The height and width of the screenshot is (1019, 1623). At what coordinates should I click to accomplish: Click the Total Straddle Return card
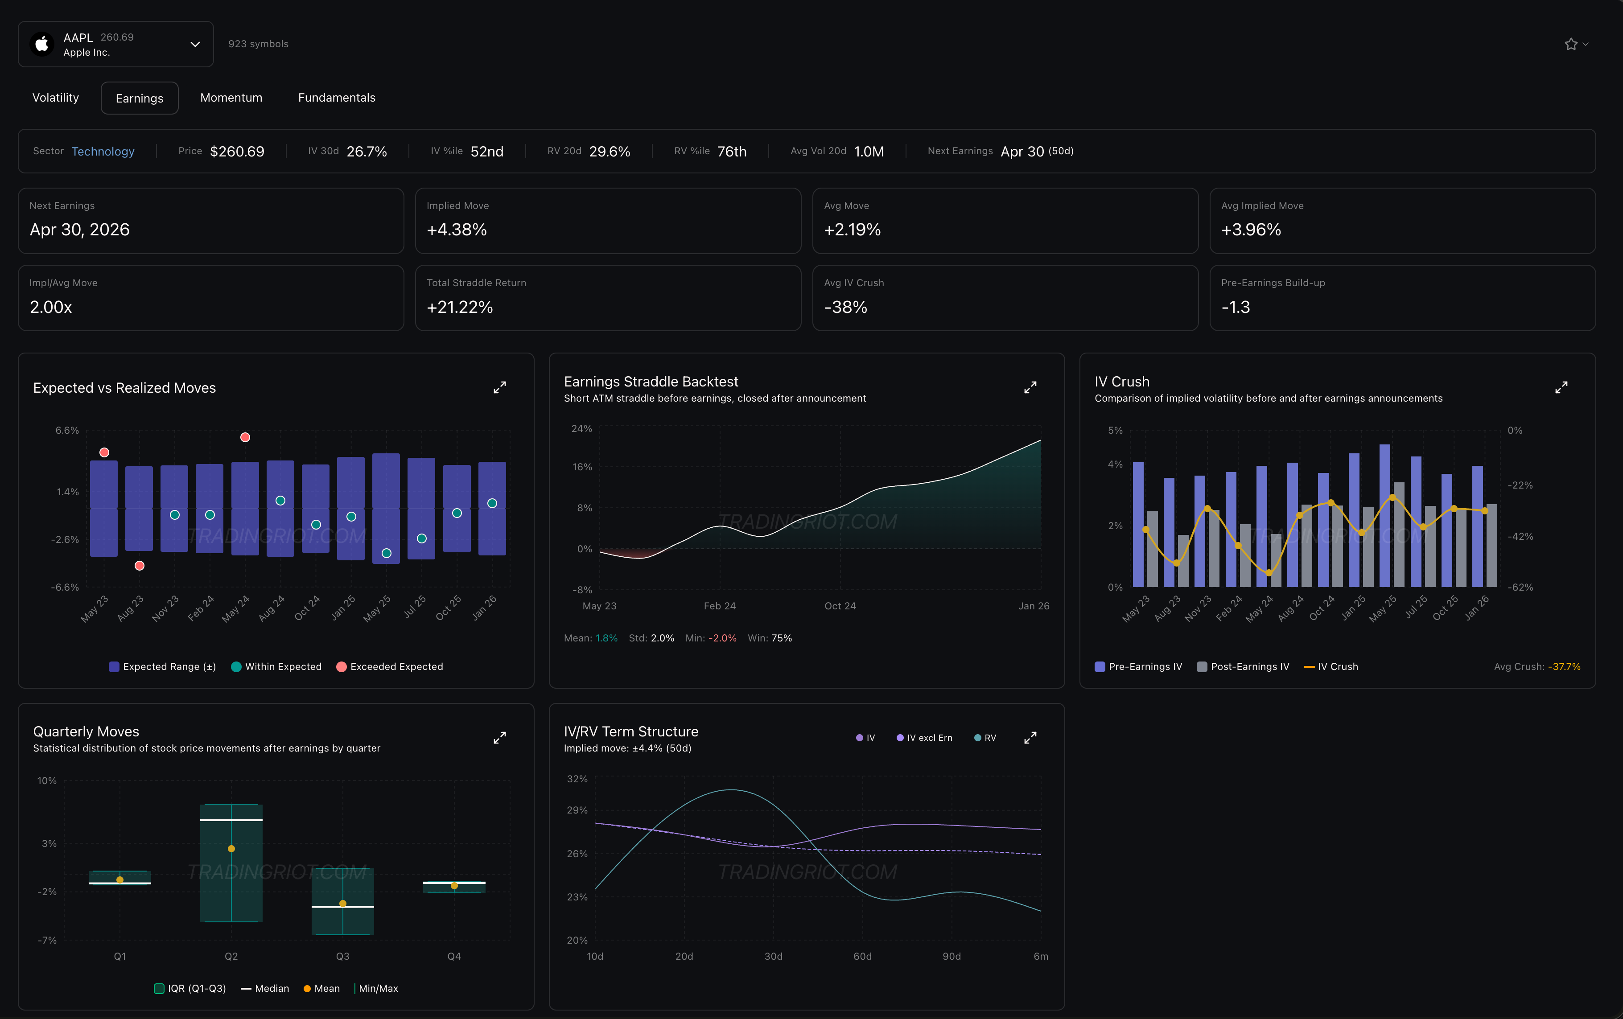click(607, 298)
